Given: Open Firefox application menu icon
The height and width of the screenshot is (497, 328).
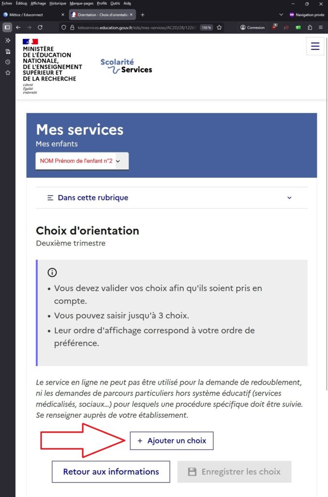Looking at the screenshot, I should click(x=321, y=28).
